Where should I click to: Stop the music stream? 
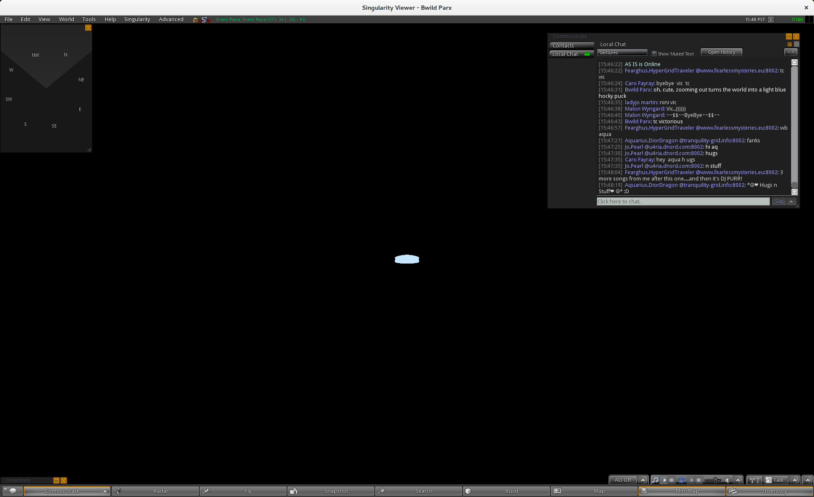pos(672,480)
